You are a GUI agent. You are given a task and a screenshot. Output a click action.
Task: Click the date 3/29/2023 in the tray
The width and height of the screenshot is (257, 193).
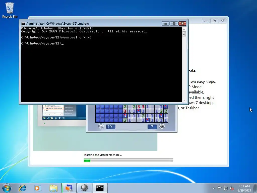pos(244,190)
